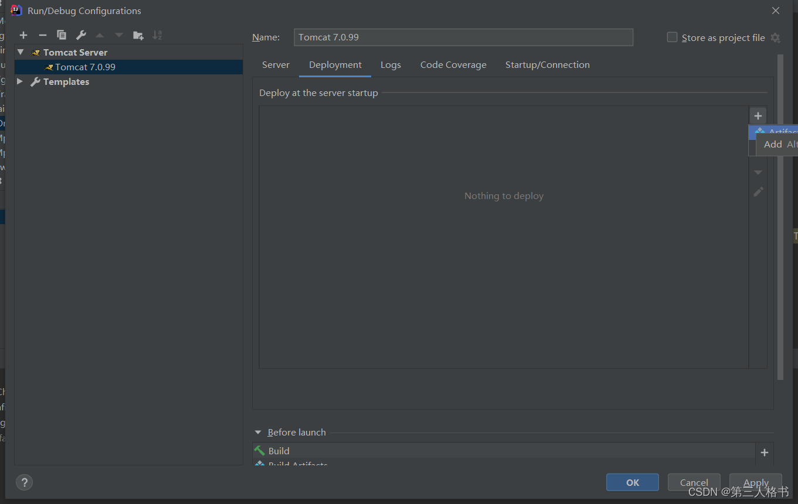Select the Build task in Before launch

tap(504, 451)
